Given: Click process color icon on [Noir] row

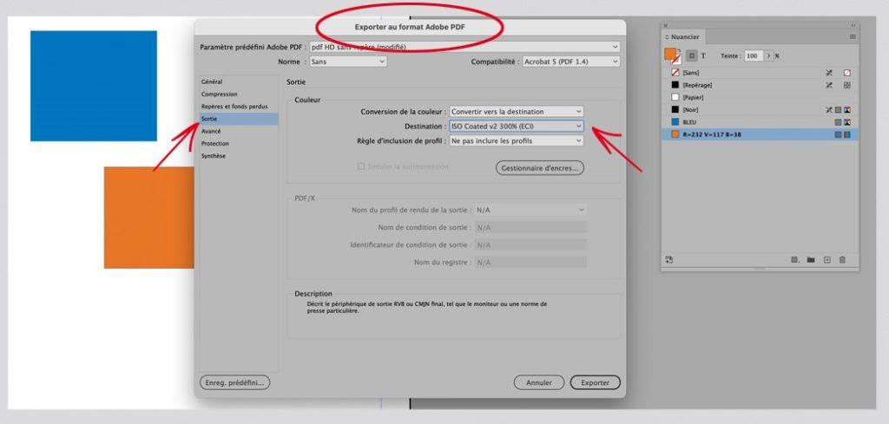Looking at the screenshot, I should [x=838, y=110].
